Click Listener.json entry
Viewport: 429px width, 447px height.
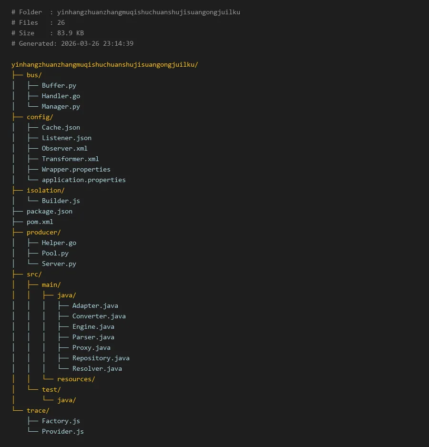point(66,138)
